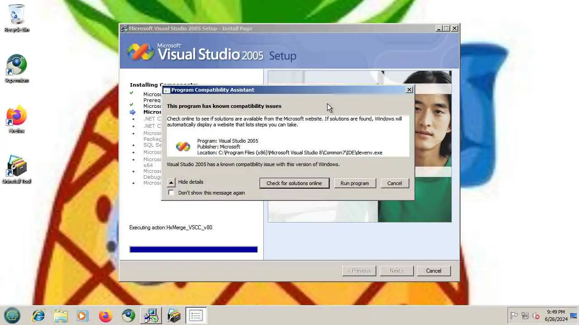Close the Program Compatibility Assistant dialog
The height and width of the screenshot is (325, 579).
[409, 90]
